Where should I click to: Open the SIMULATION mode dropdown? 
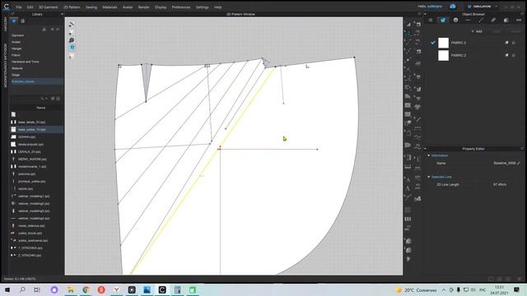[x=482, y=7]
